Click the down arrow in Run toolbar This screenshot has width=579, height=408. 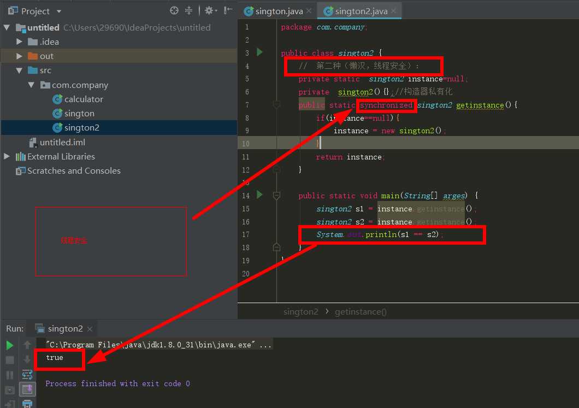click(27, 359)
